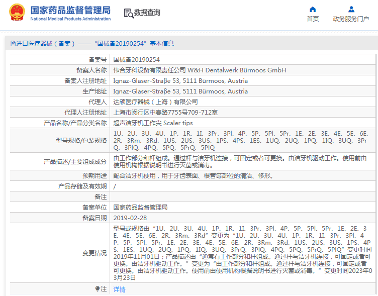Click the 代理人 label
Screen dimensions: 378x296
point(98,102)
